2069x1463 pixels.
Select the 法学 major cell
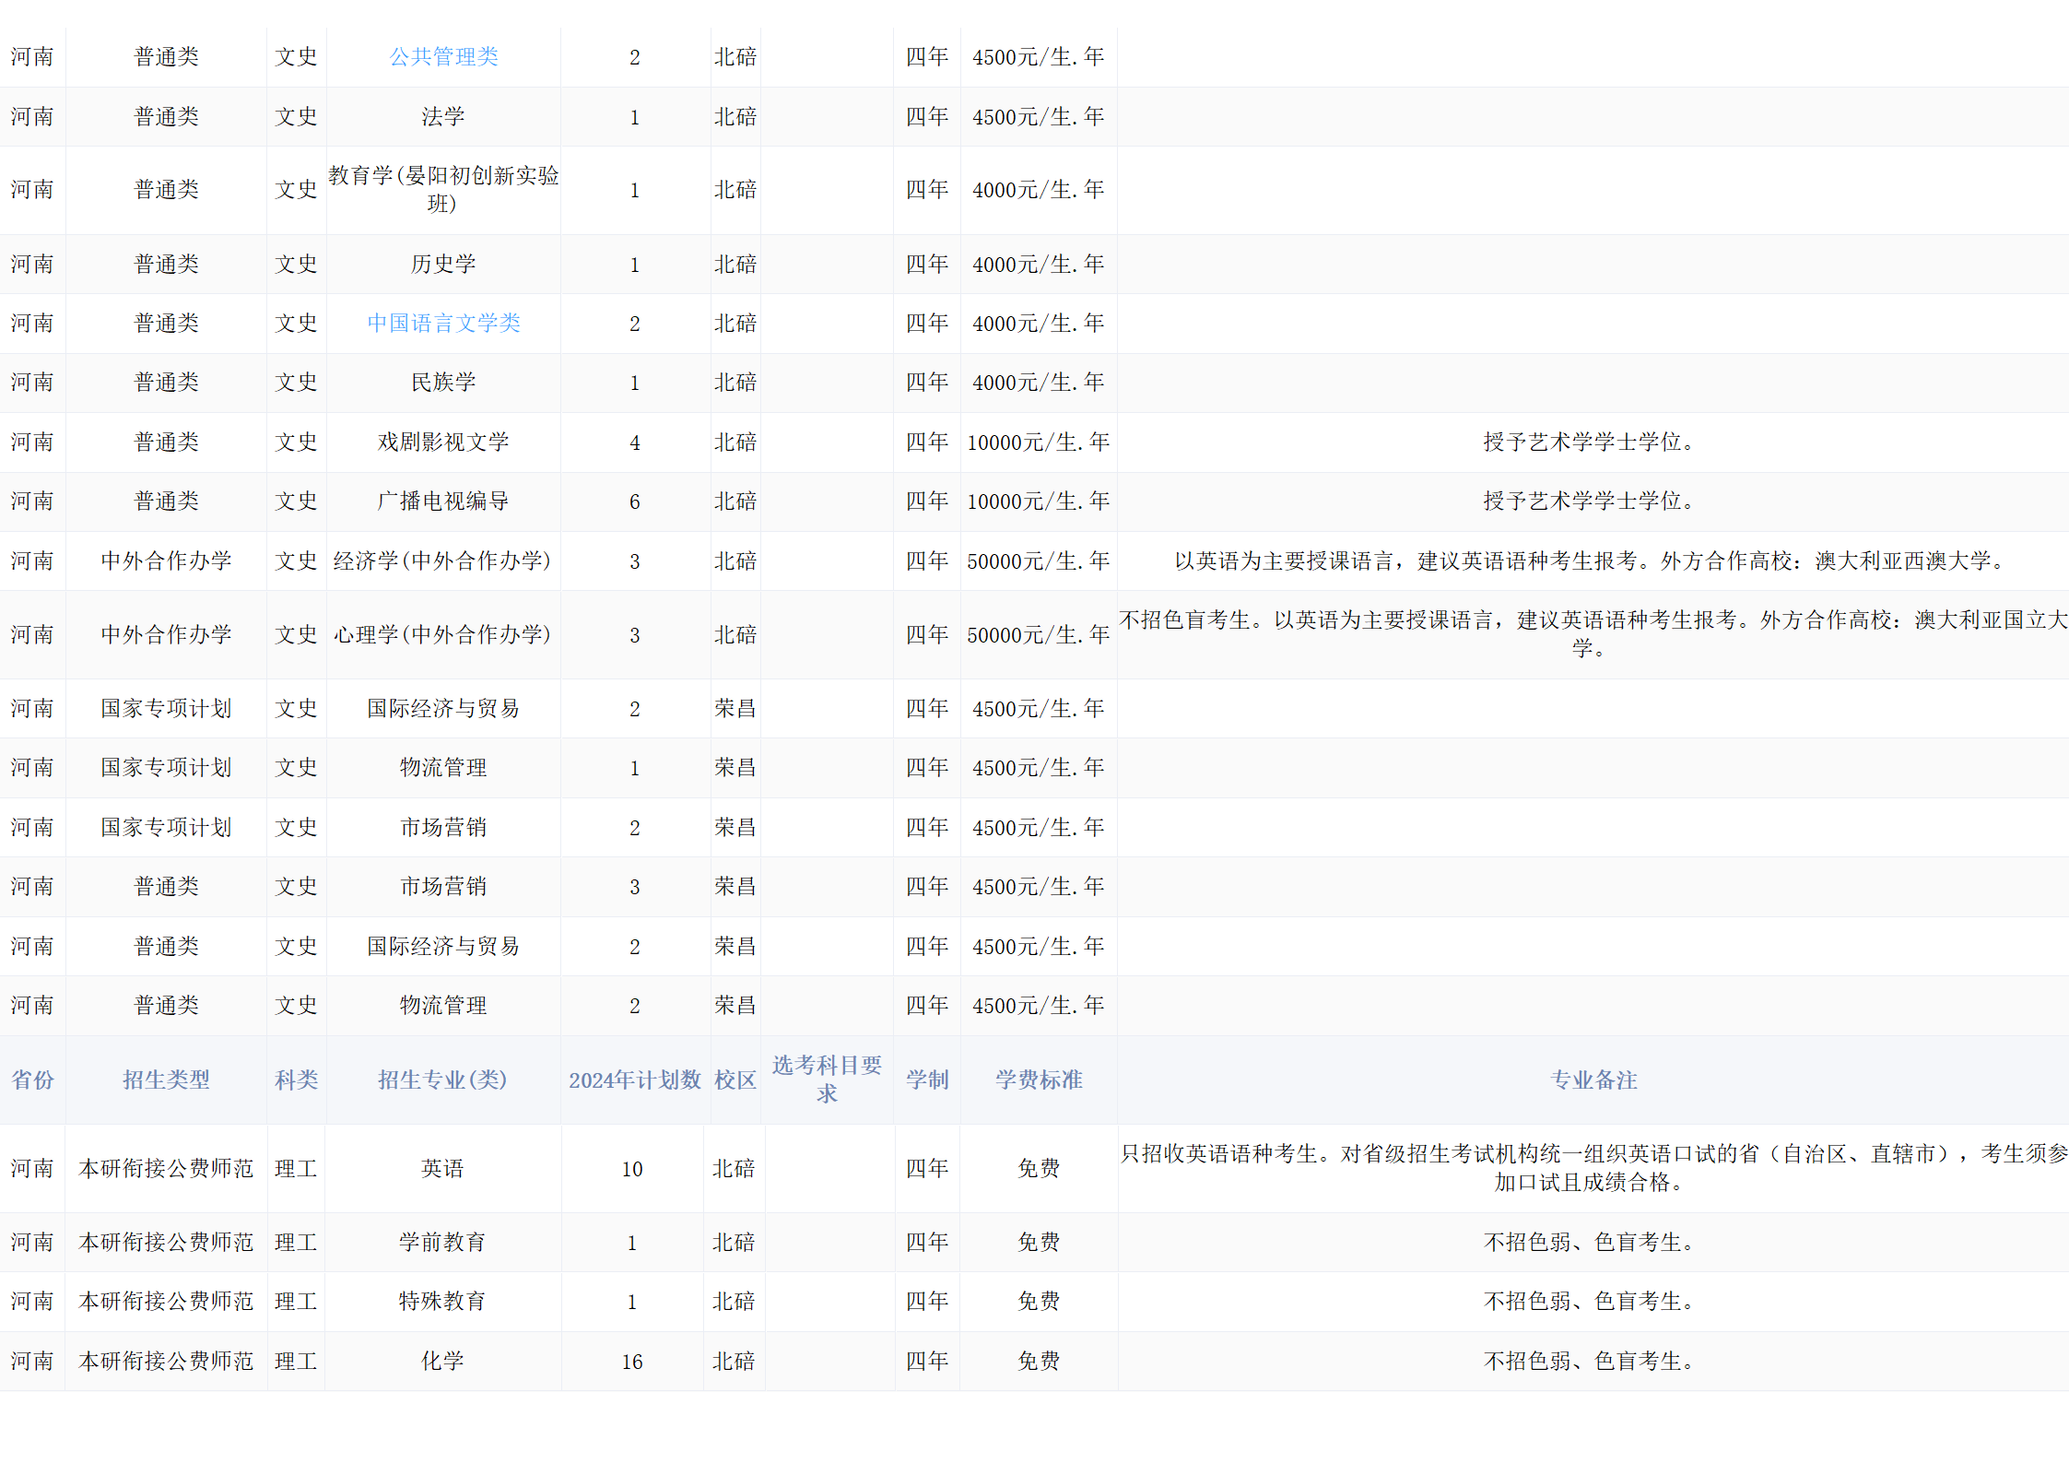[x=443, y=117]
